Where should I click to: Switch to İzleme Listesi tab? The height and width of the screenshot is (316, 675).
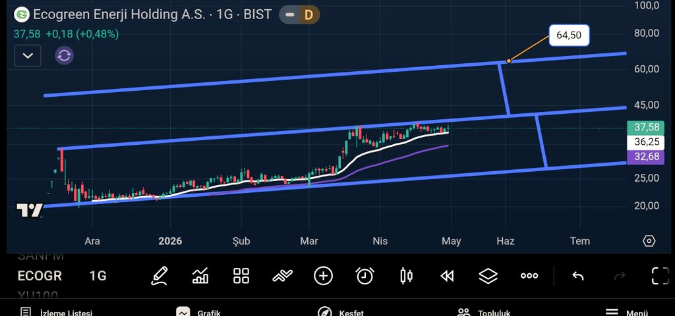tap(56, 313)
